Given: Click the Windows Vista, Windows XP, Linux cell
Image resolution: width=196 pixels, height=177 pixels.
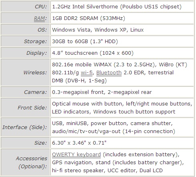Looking at the screenshot, I should 122,30.
